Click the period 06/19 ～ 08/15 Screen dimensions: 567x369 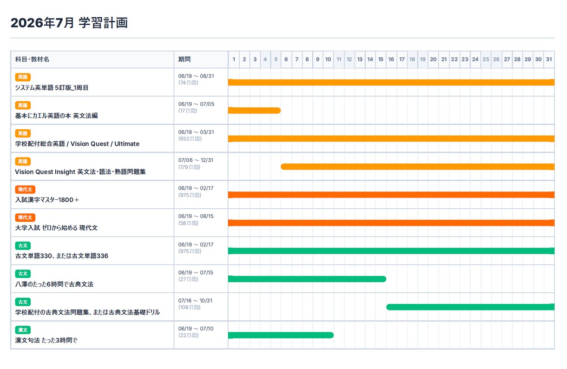click(196, 217)
